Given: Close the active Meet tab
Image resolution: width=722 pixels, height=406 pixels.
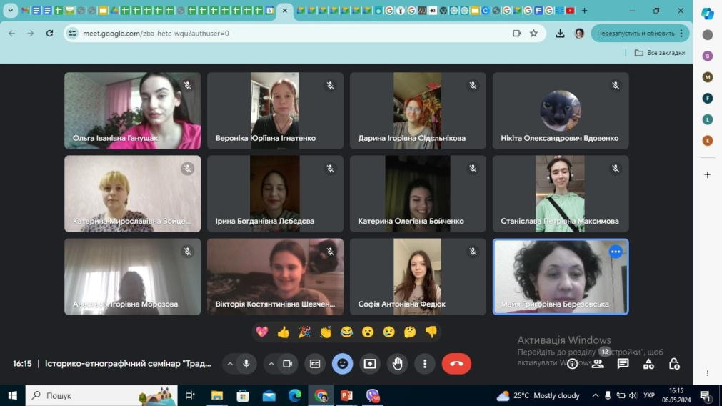Looking at the screenshot, I should tap(284, 11).
